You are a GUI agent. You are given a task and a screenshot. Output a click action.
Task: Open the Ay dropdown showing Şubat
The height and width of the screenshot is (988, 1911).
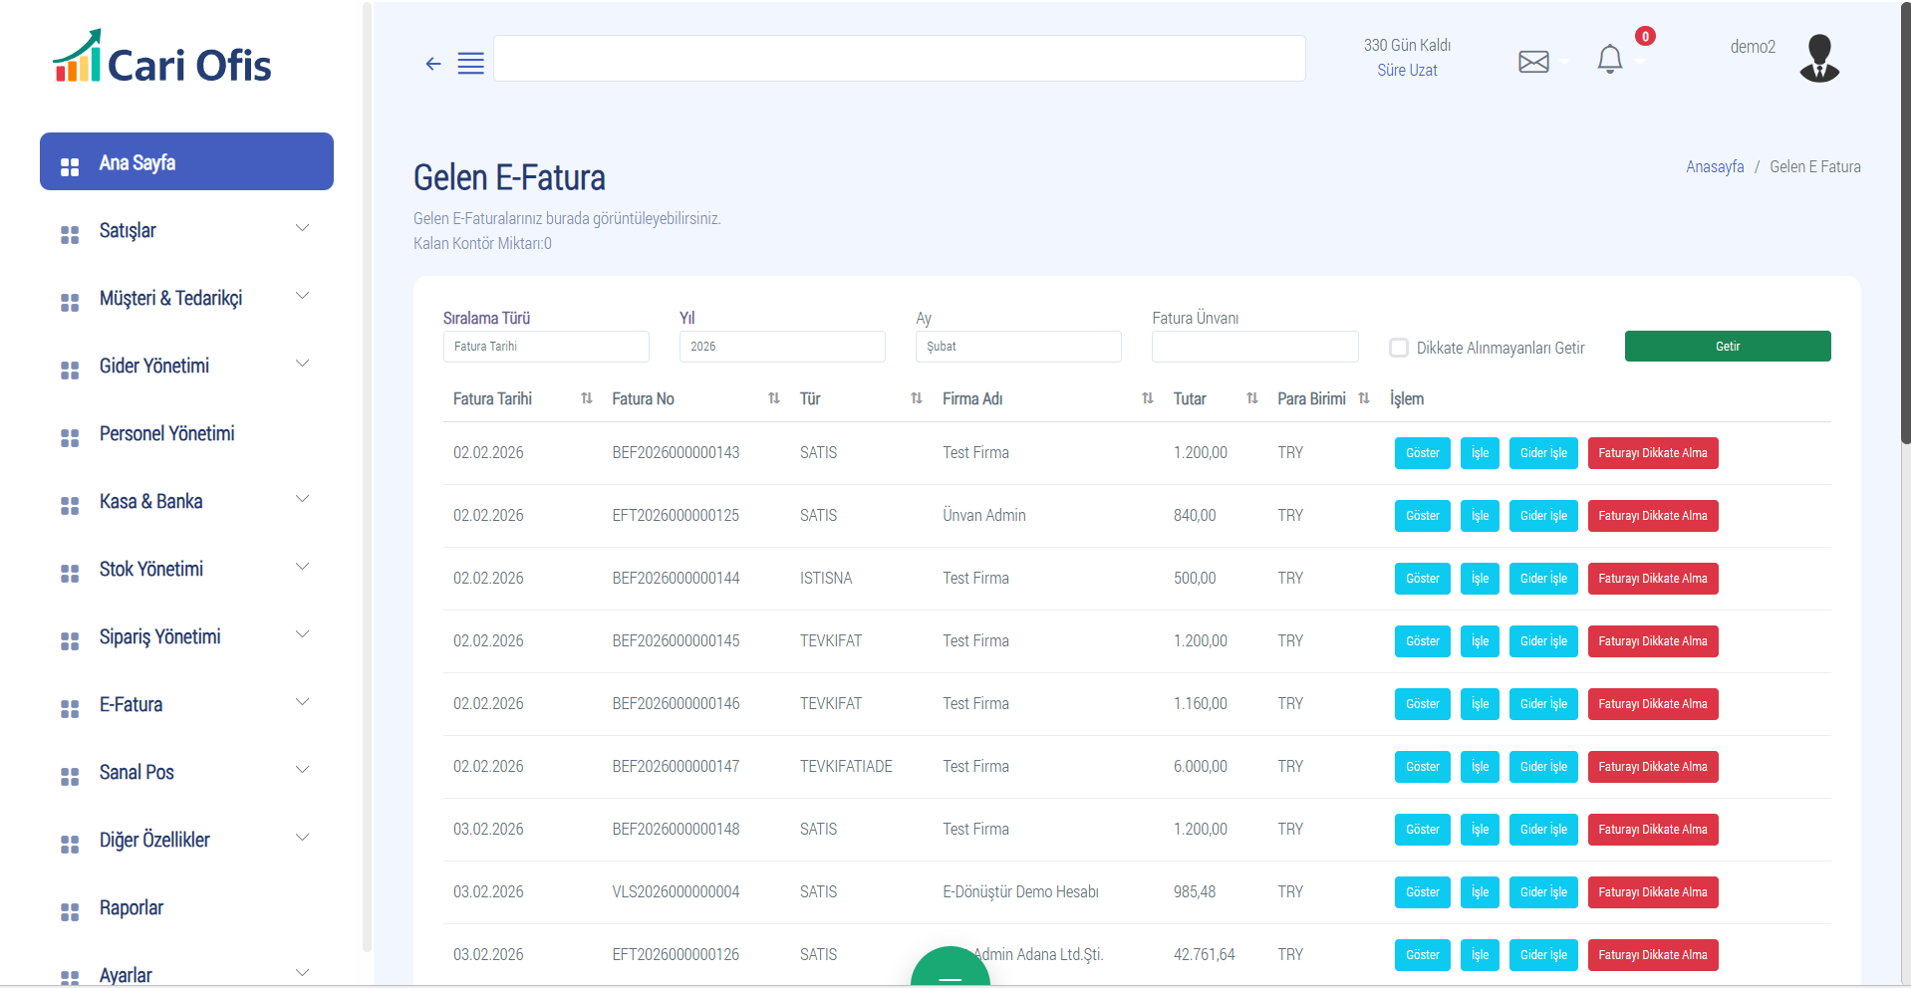tap(1017, 347)
